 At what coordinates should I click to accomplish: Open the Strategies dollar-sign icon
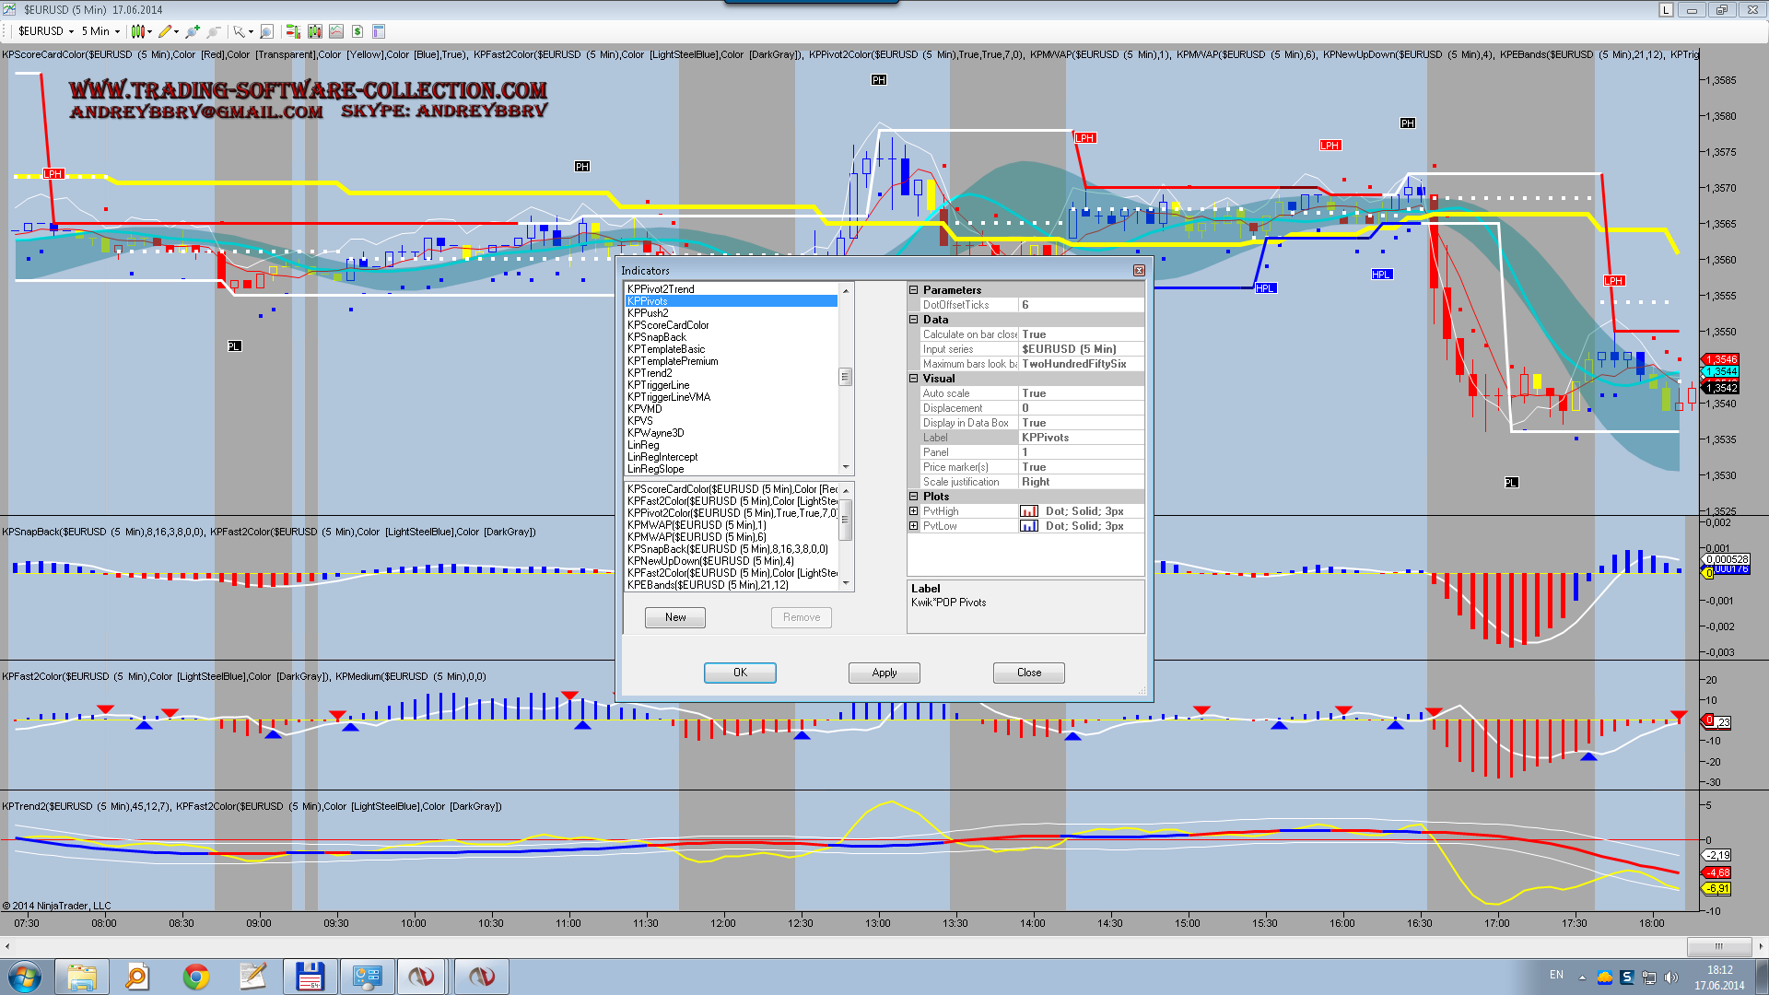click(357, 31)
